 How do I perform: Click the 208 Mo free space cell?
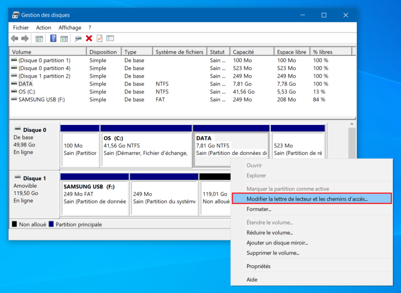pos(286,99)
